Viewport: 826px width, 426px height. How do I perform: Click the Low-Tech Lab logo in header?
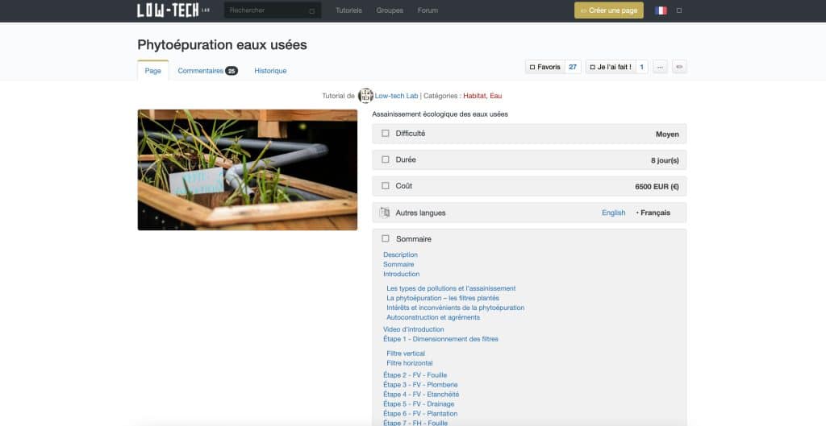pyautogui.click(x=173, y=10)
